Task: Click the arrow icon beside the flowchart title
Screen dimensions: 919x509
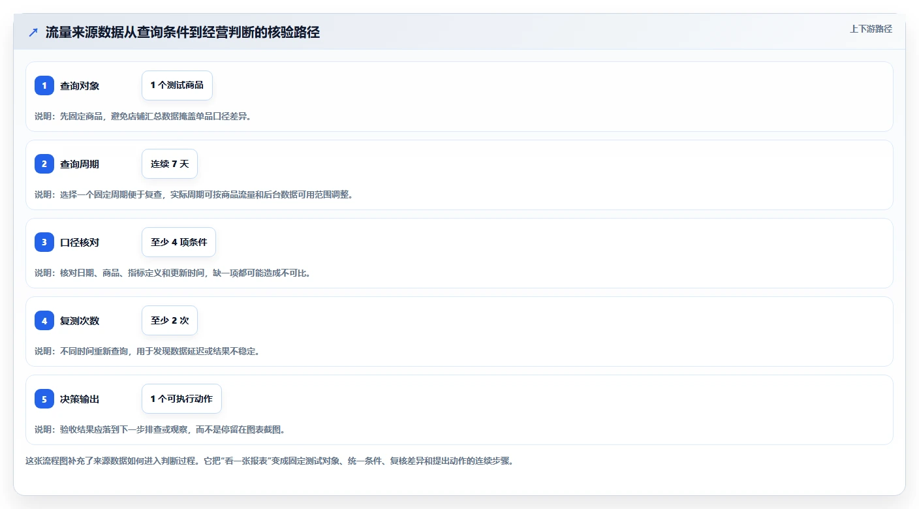Action: (x=33, y=33)
